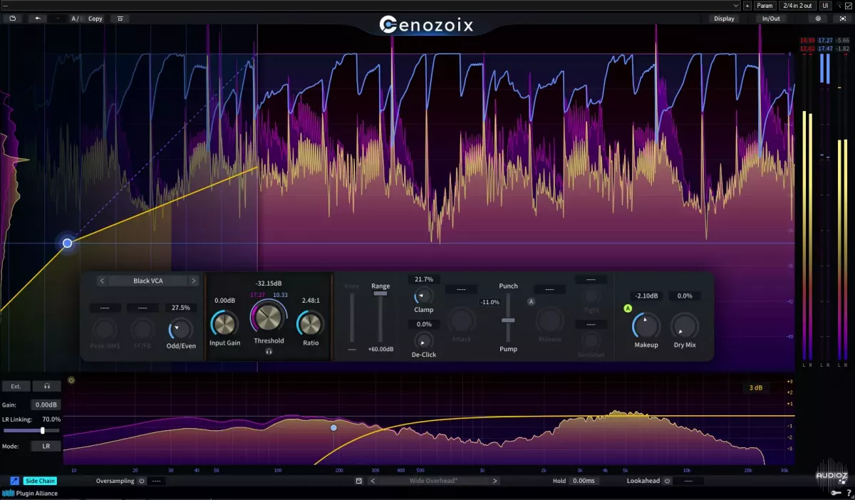Enable the Lookahead power button
The height and width of the screenshot is (500, 855).
[667, 481]
